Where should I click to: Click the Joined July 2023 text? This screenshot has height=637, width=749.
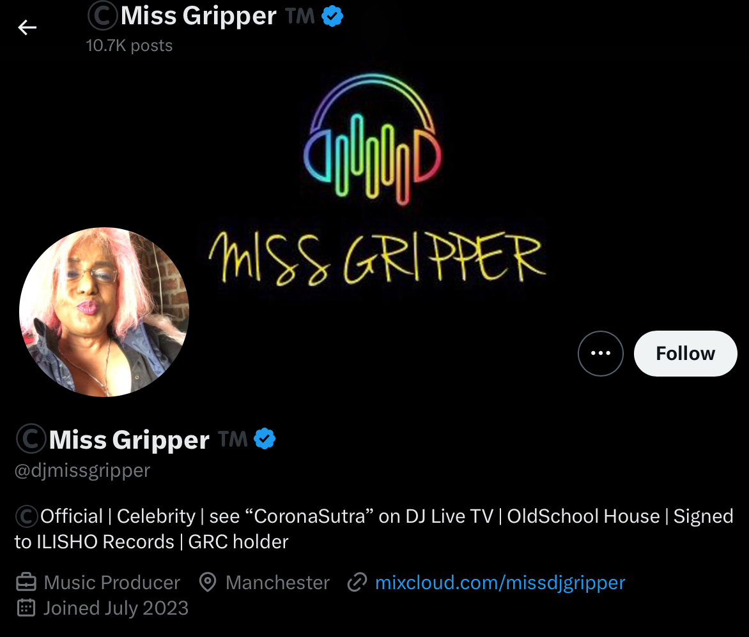(116, 608)
